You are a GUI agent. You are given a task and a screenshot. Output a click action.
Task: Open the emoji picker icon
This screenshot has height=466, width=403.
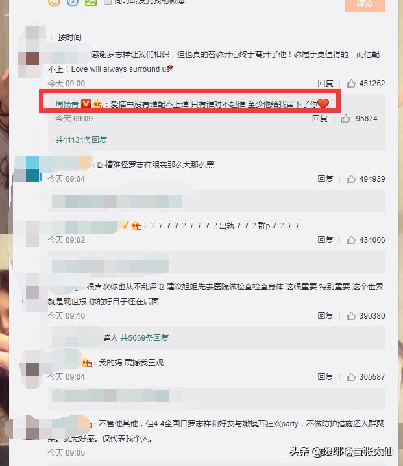pos(54,3)
